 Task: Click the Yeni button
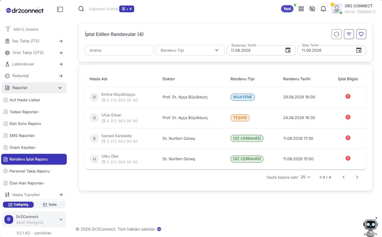(x=287, y=9)
